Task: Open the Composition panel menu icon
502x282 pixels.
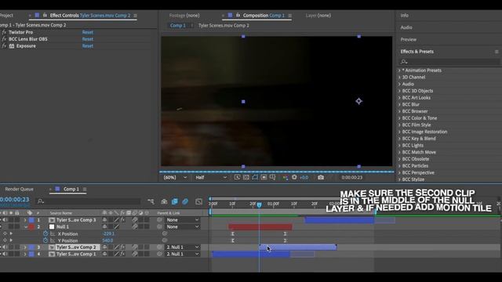Action: pos(290,16)
